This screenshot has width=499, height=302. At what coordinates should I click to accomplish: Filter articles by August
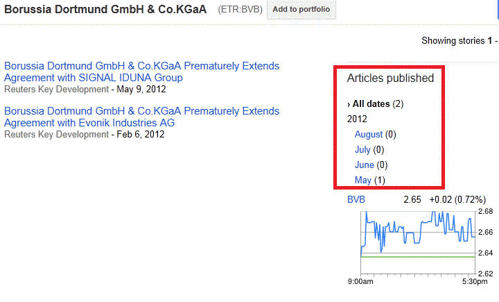pos(369,135)
